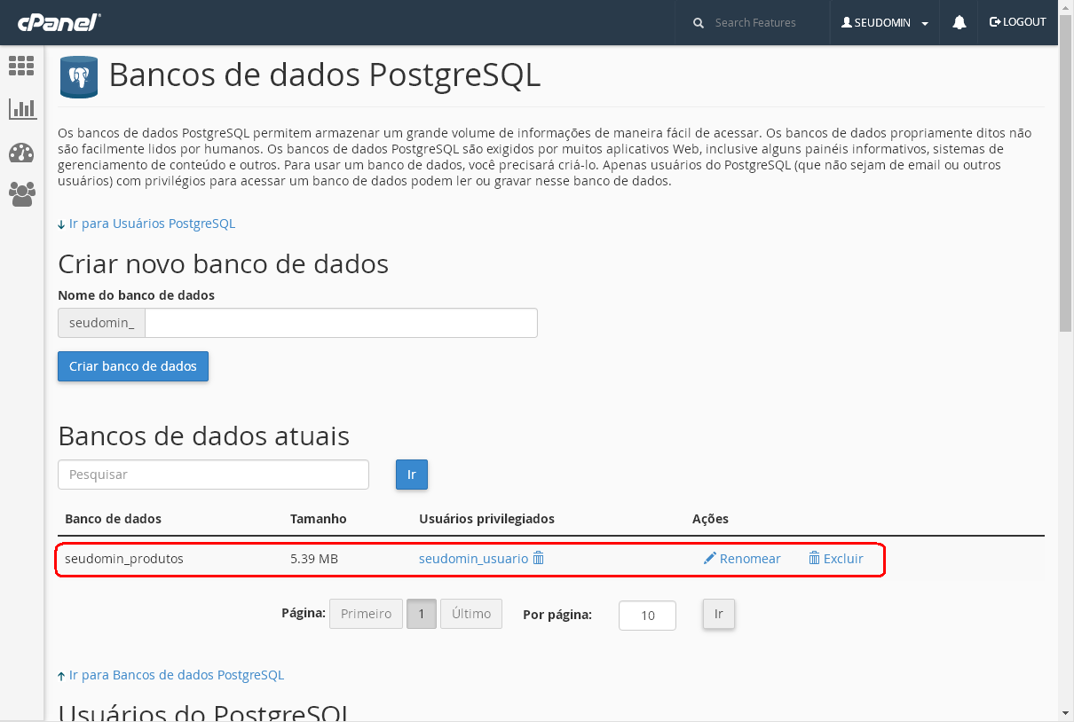
Task: Click the logout icon in header
Action: point(995,22)
